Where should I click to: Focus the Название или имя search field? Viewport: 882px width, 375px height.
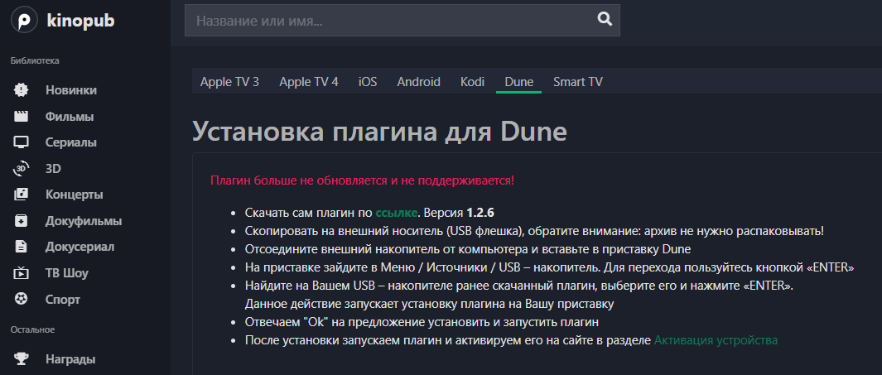(402, 20)
